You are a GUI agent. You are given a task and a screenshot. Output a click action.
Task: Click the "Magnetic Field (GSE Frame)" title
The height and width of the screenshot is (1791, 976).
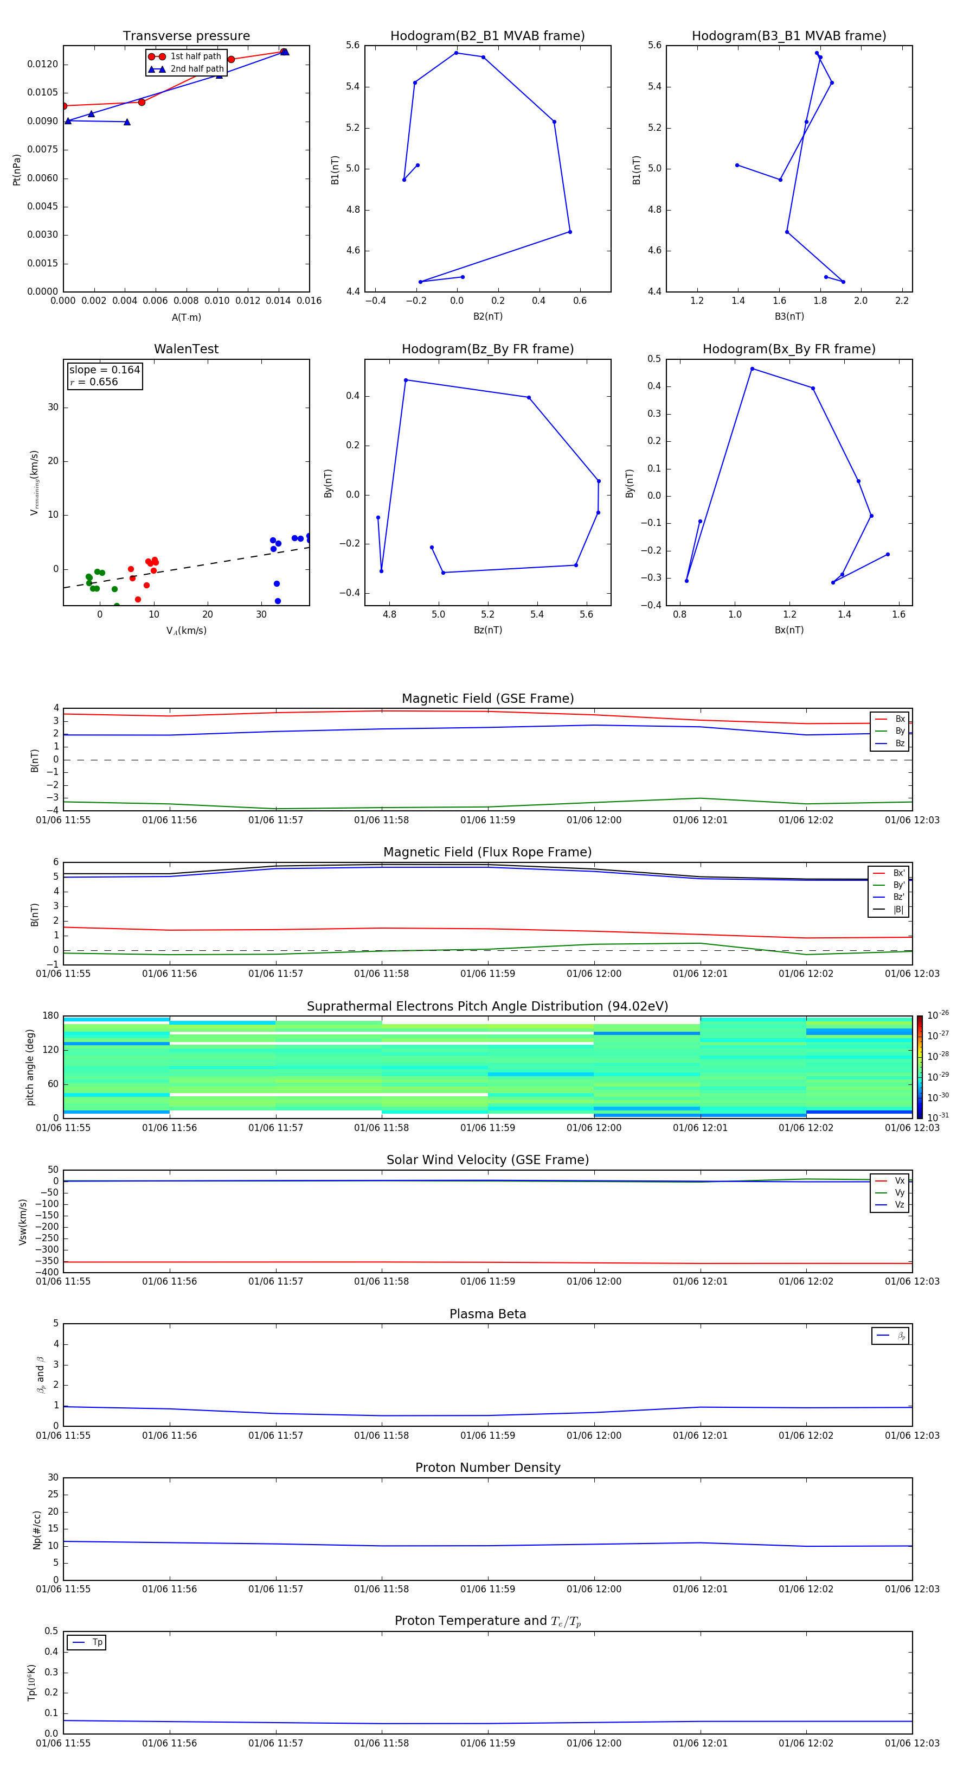487,698
